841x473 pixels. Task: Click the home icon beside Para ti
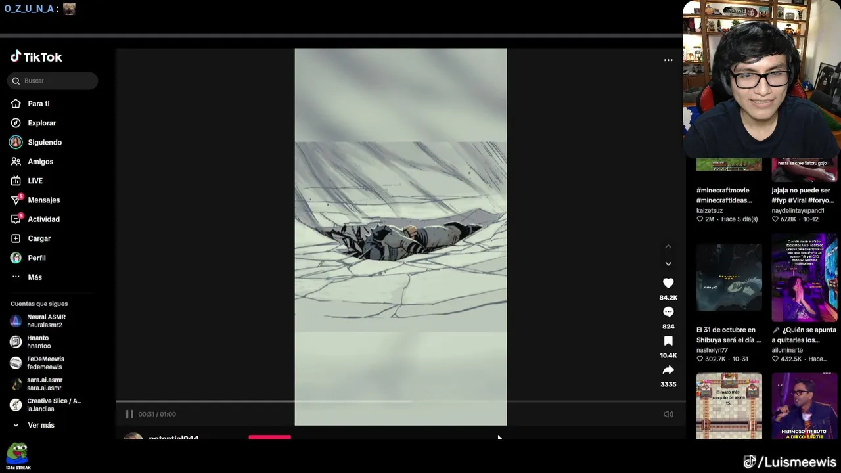click(x=16, y=104)
